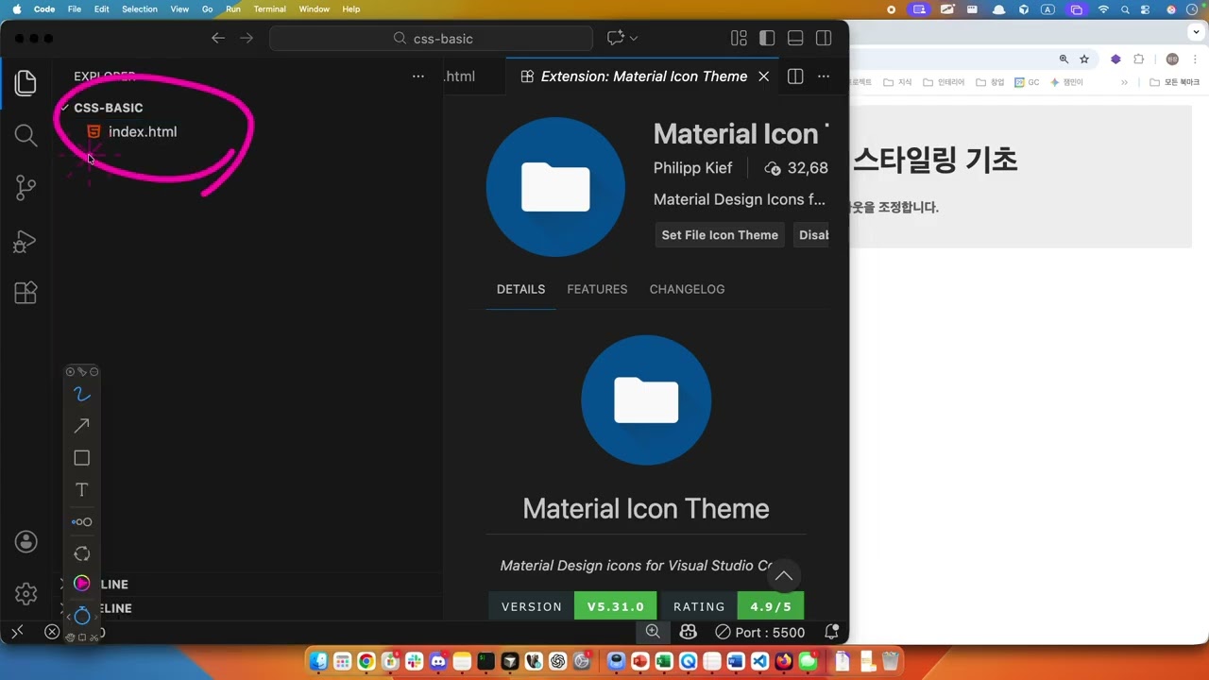
Task: Click the blue timer icon in drawing palette
Action: click(82, 616)
